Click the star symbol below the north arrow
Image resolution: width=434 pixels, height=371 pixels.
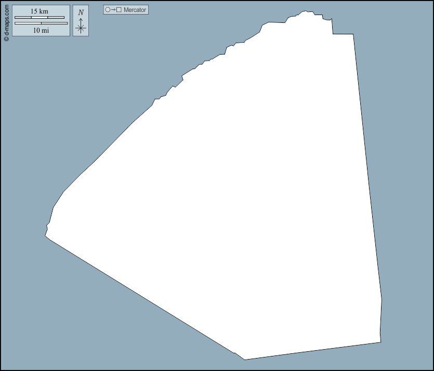tap(81, 29)
